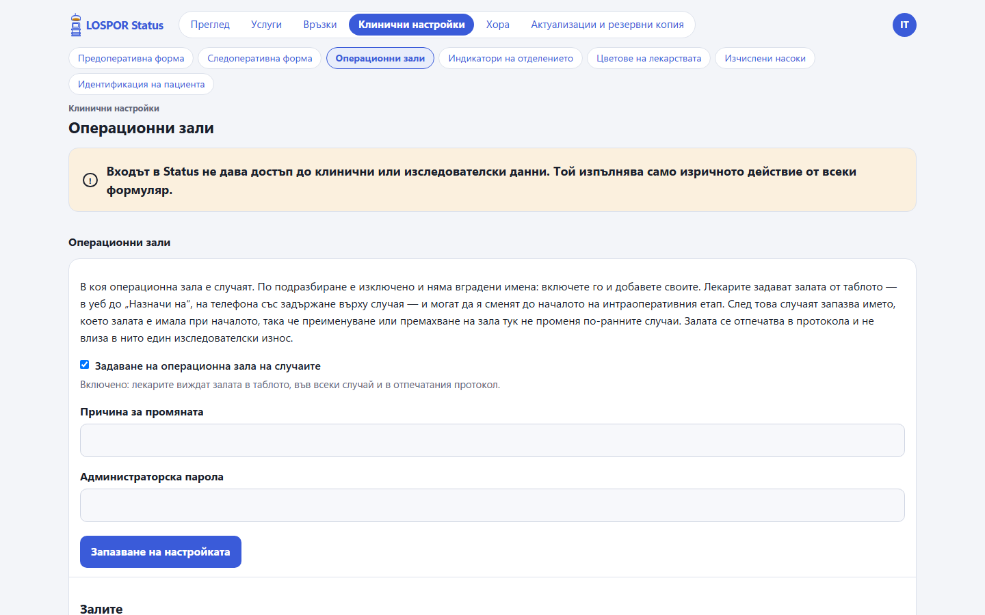
Task: Open the IT user avatar menu
Action: coord(904,25)
